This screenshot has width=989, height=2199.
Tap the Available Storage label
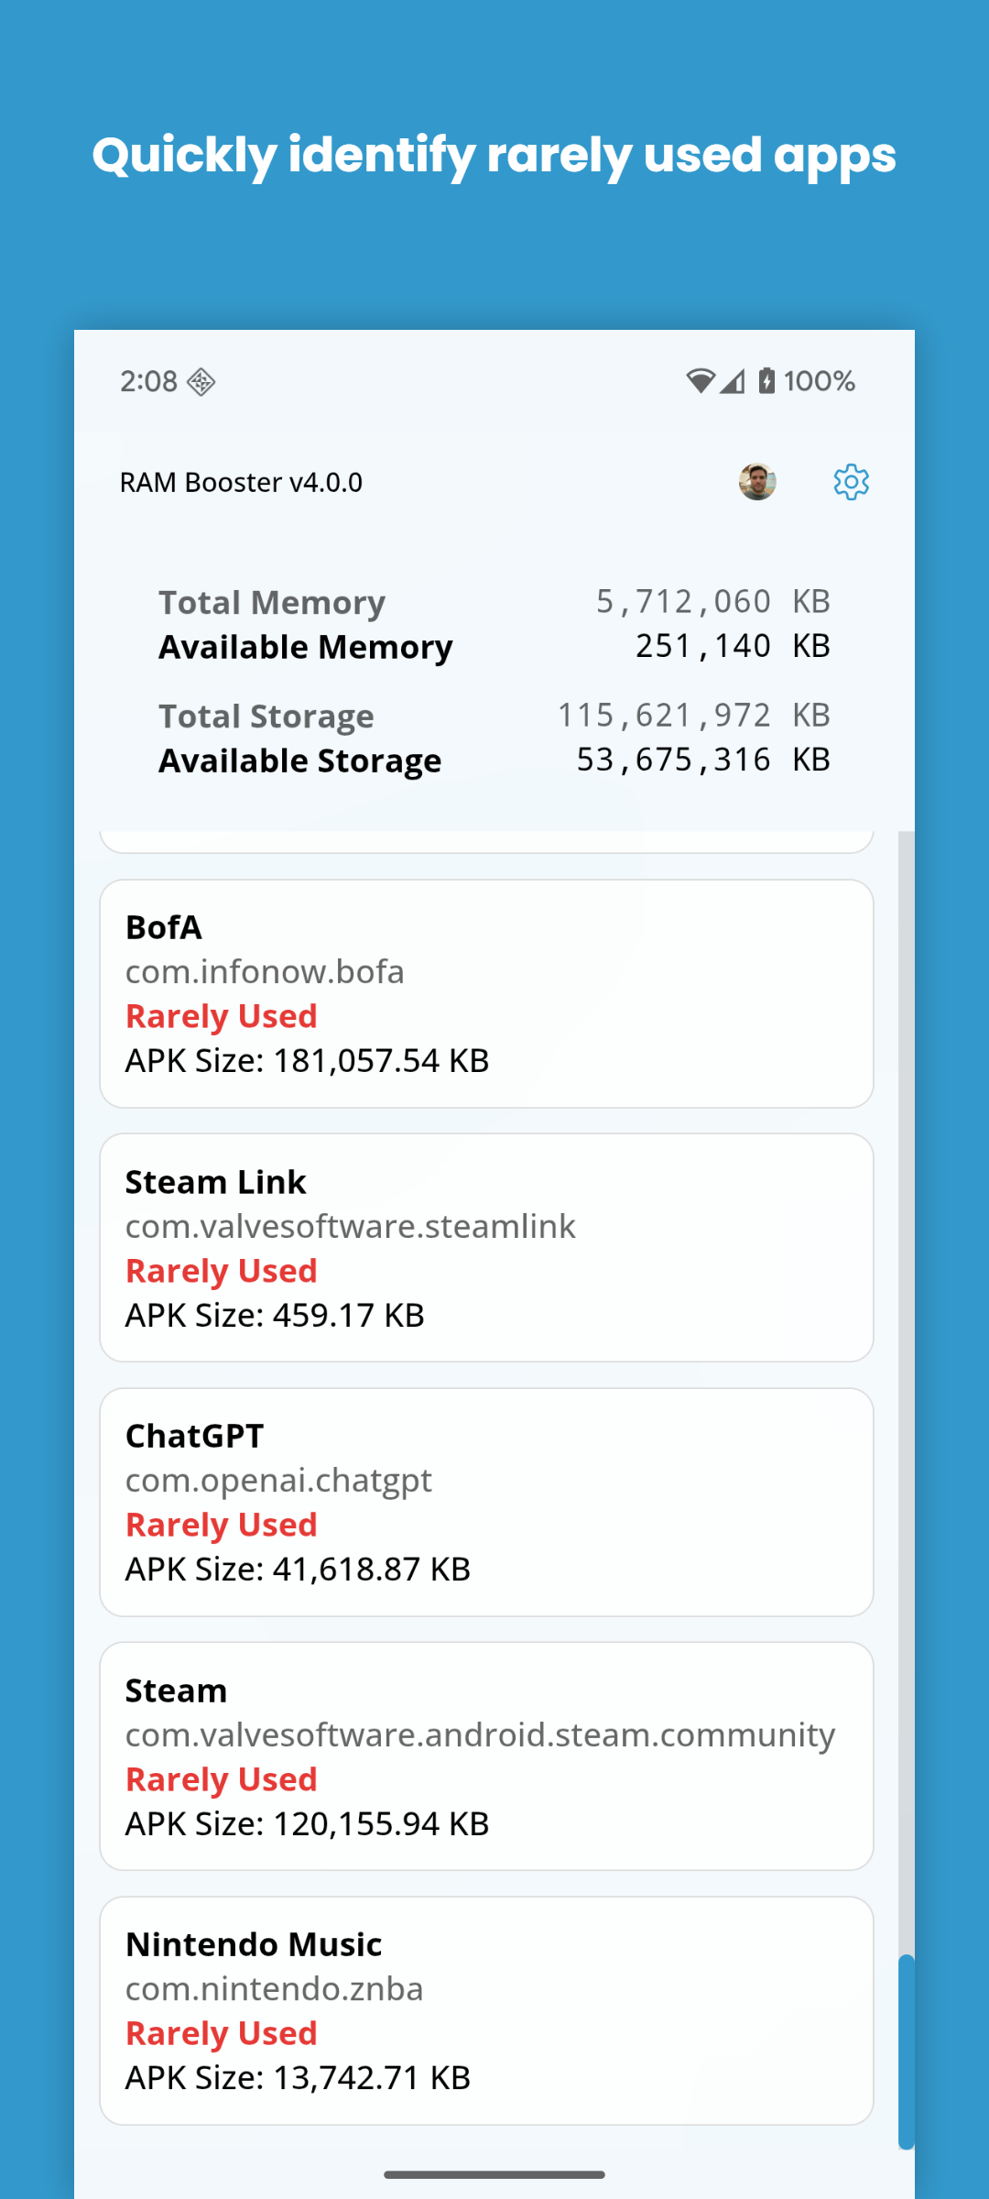coord(300,760)
